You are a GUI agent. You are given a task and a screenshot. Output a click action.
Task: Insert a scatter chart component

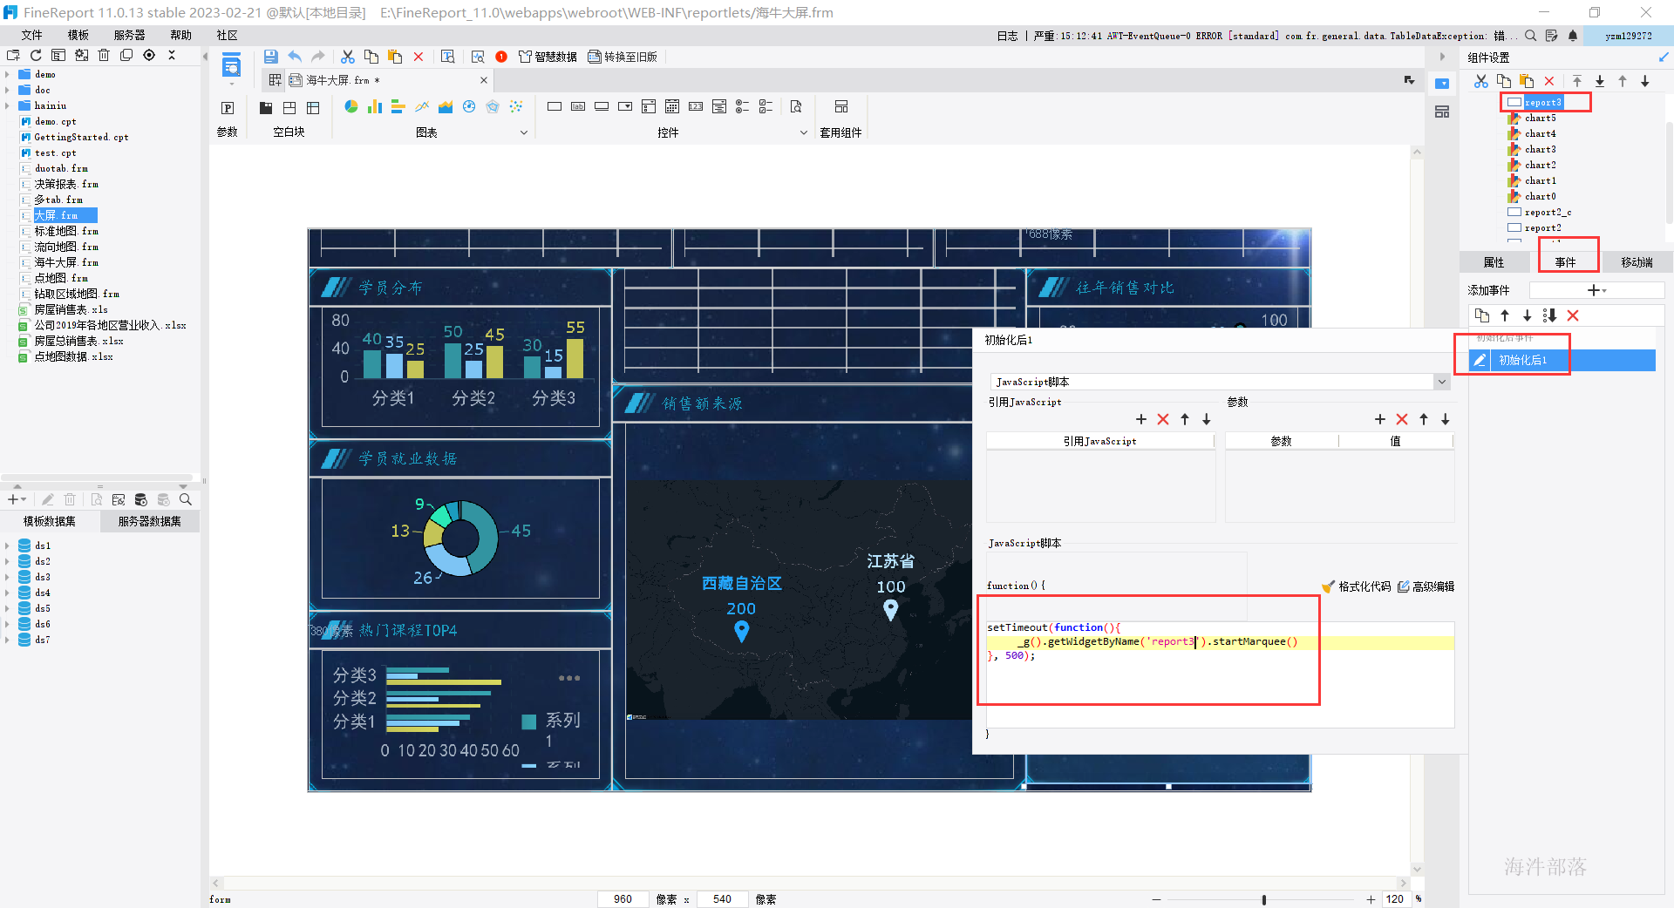516,106
